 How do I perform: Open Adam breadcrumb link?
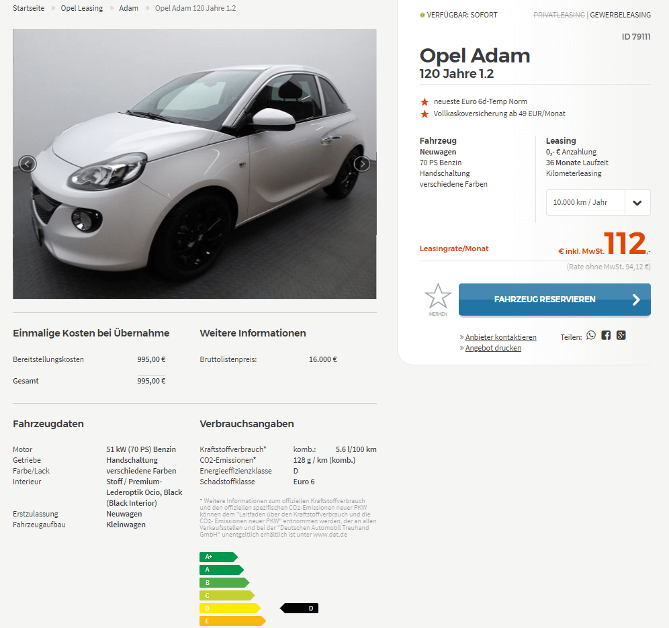129,8
